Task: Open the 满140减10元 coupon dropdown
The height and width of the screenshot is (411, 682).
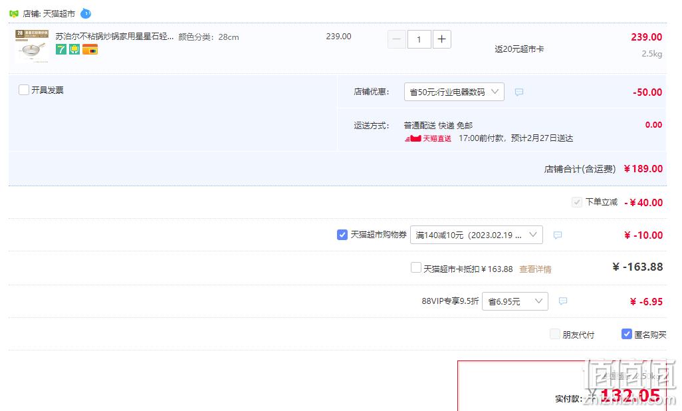Action: click(476, 235)
